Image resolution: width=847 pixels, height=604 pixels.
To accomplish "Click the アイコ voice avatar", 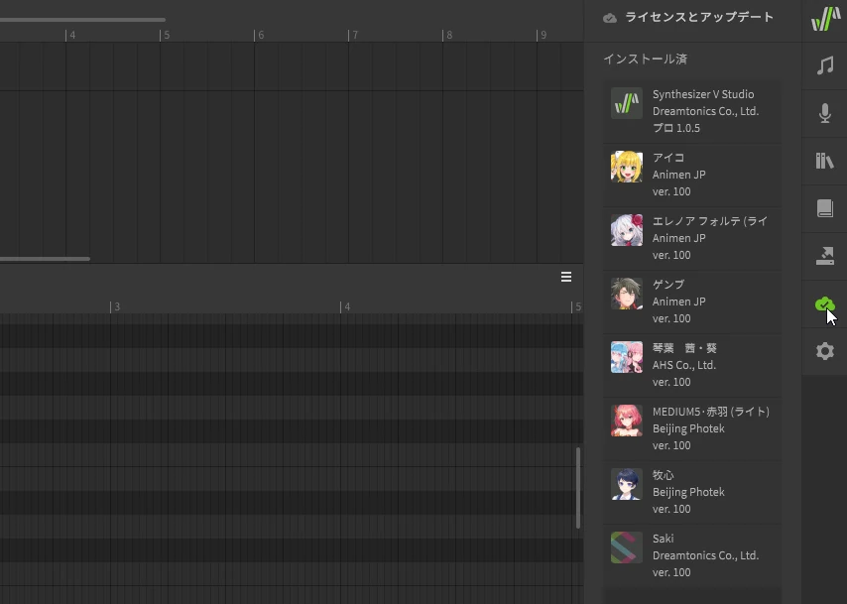I will tap(627, 167).
